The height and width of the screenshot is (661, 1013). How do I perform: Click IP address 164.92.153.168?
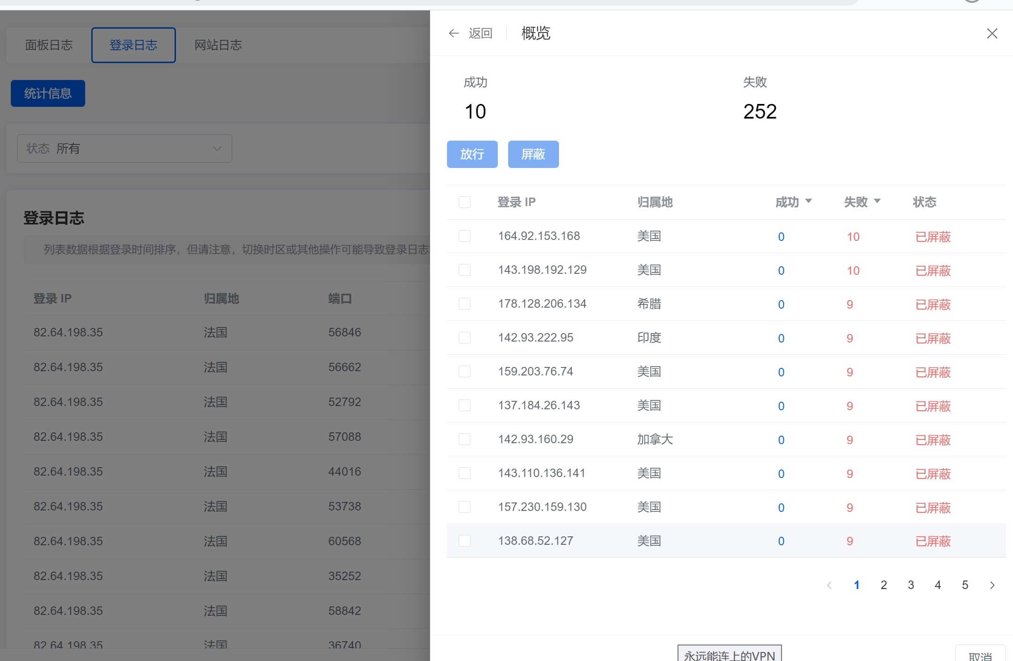pos(539,236)
